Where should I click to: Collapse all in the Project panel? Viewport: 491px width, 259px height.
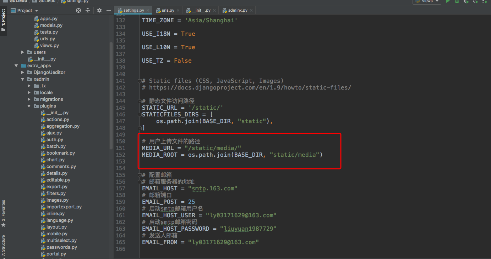(88, 11)
